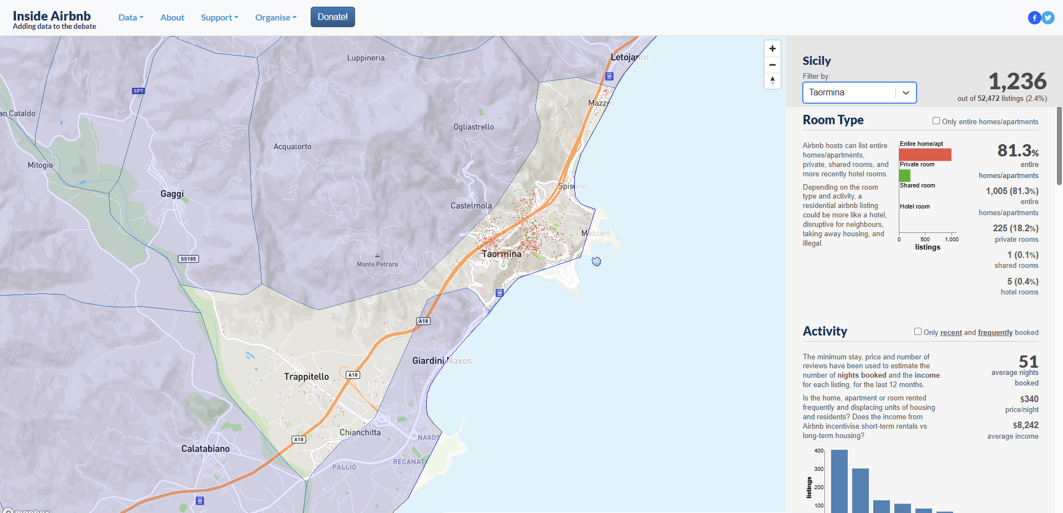Click the Taormina train station icon
The height and width of the screenshot is (513, 1063).
pyautogui.click(x=499, y=292)
